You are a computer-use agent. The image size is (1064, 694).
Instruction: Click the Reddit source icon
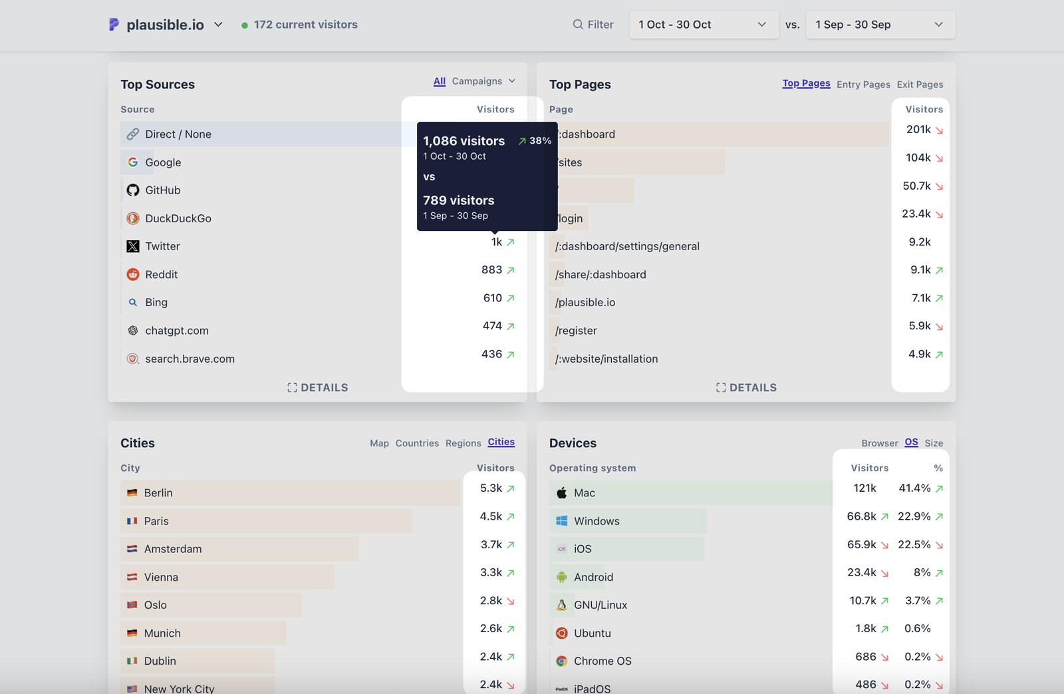coord(134,273)
